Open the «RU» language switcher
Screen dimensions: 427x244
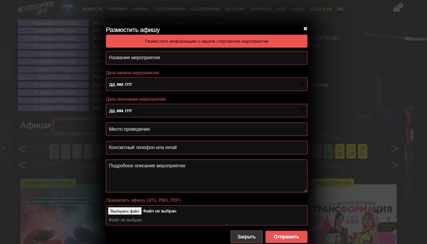340,9
